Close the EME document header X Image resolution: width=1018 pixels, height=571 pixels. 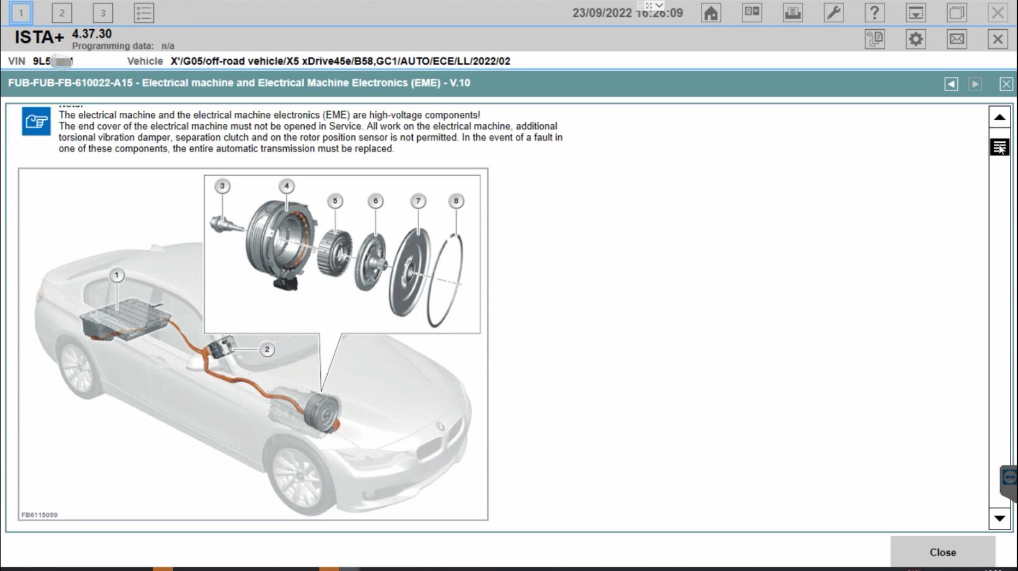pyautogui.click(x=1006, y=84)
